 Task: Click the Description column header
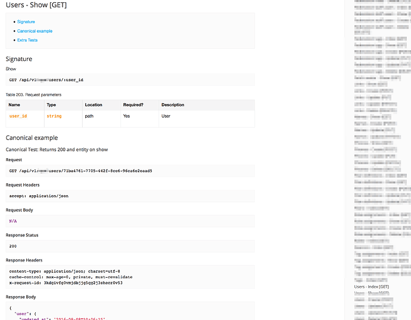pos(173,105)
